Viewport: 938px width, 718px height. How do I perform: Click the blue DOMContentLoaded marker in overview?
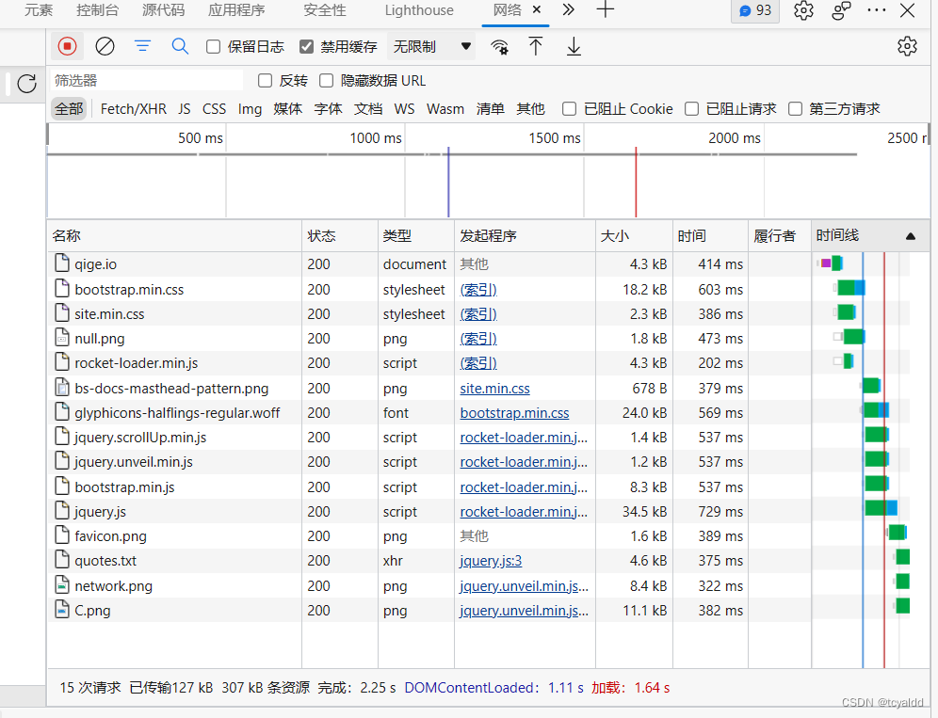tap(448, 182)
